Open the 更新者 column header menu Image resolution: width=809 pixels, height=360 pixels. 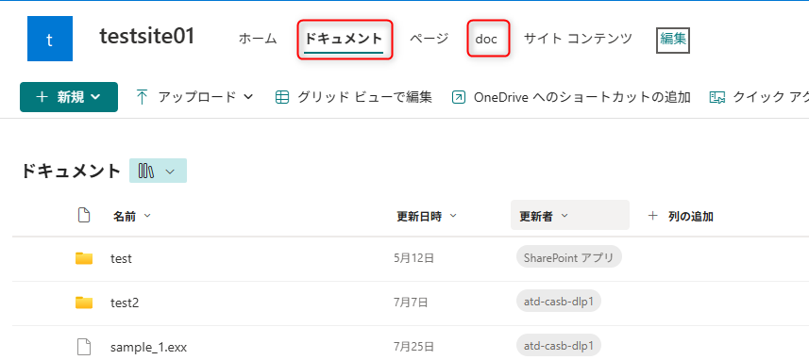pos(569,215)
